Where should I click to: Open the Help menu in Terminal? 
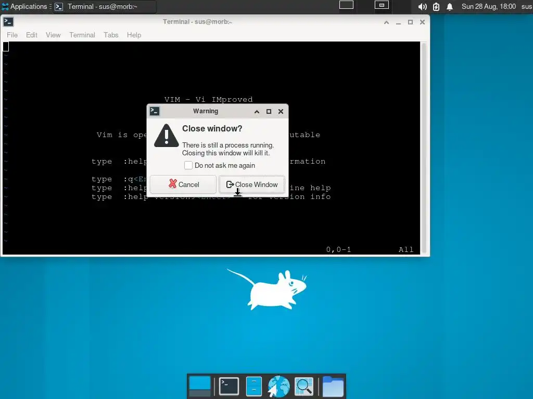(134, 35)
